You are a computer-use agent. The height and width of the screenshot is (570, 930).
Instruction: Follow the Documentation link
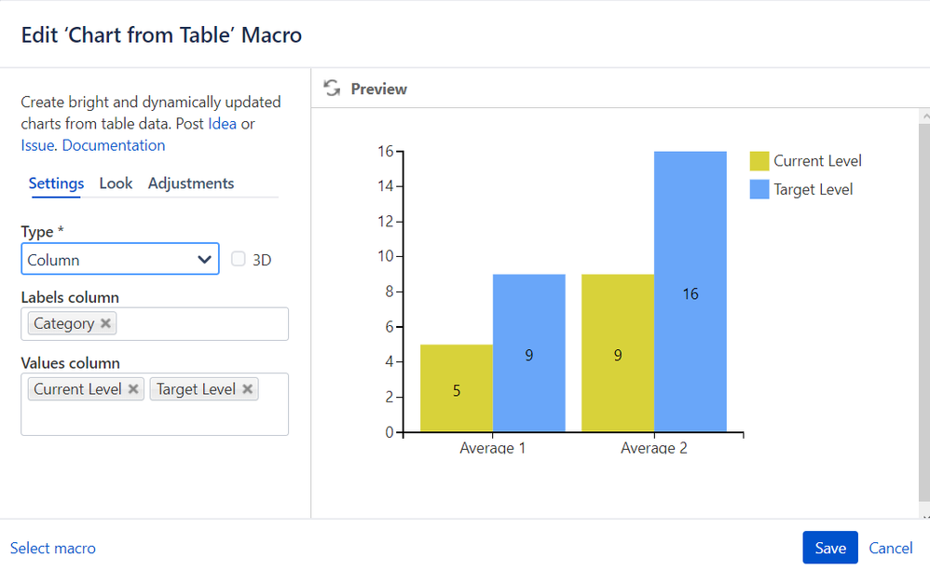(x=114, y=145)
